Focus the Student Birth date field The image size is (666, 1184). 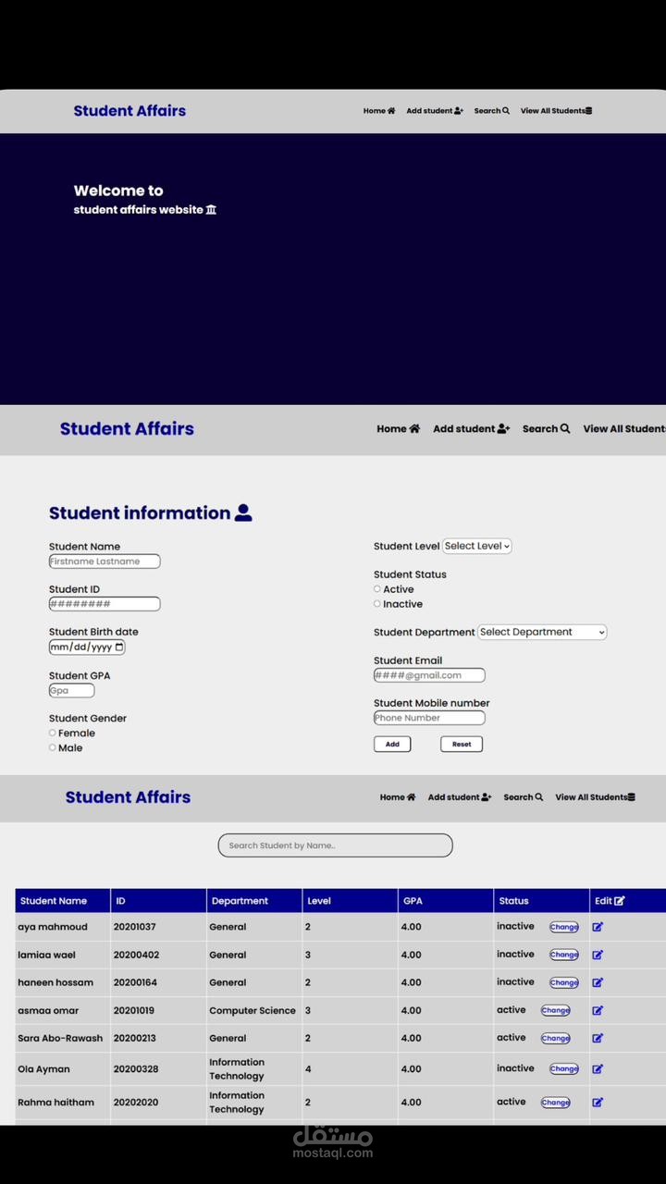pyautogui.click(x=87, y=647)
